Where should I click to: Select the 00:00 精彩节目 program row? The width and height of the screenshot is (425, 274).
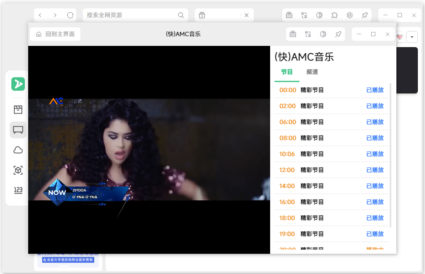(332, 90)
